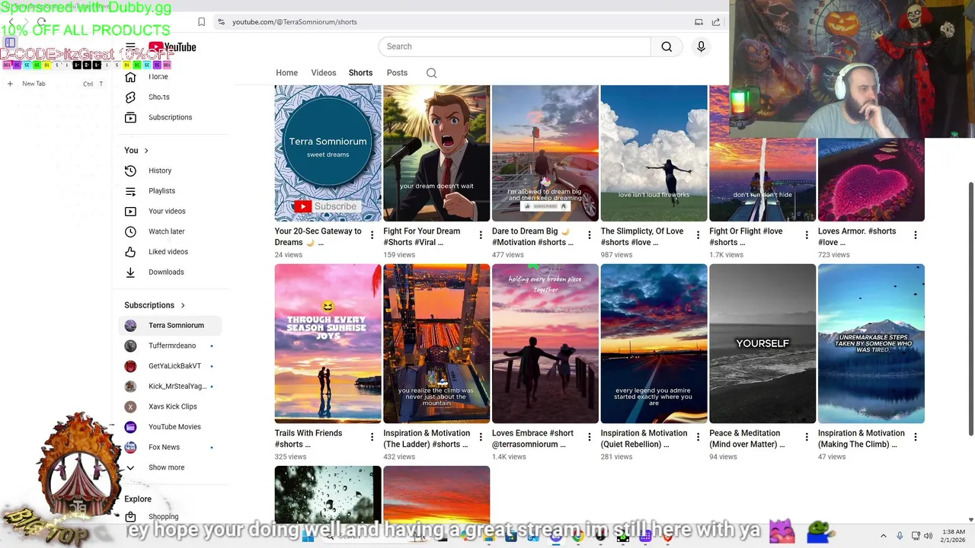Open Downloads in the sidebar
Screen dimensions: 975x548
(165, 272)
